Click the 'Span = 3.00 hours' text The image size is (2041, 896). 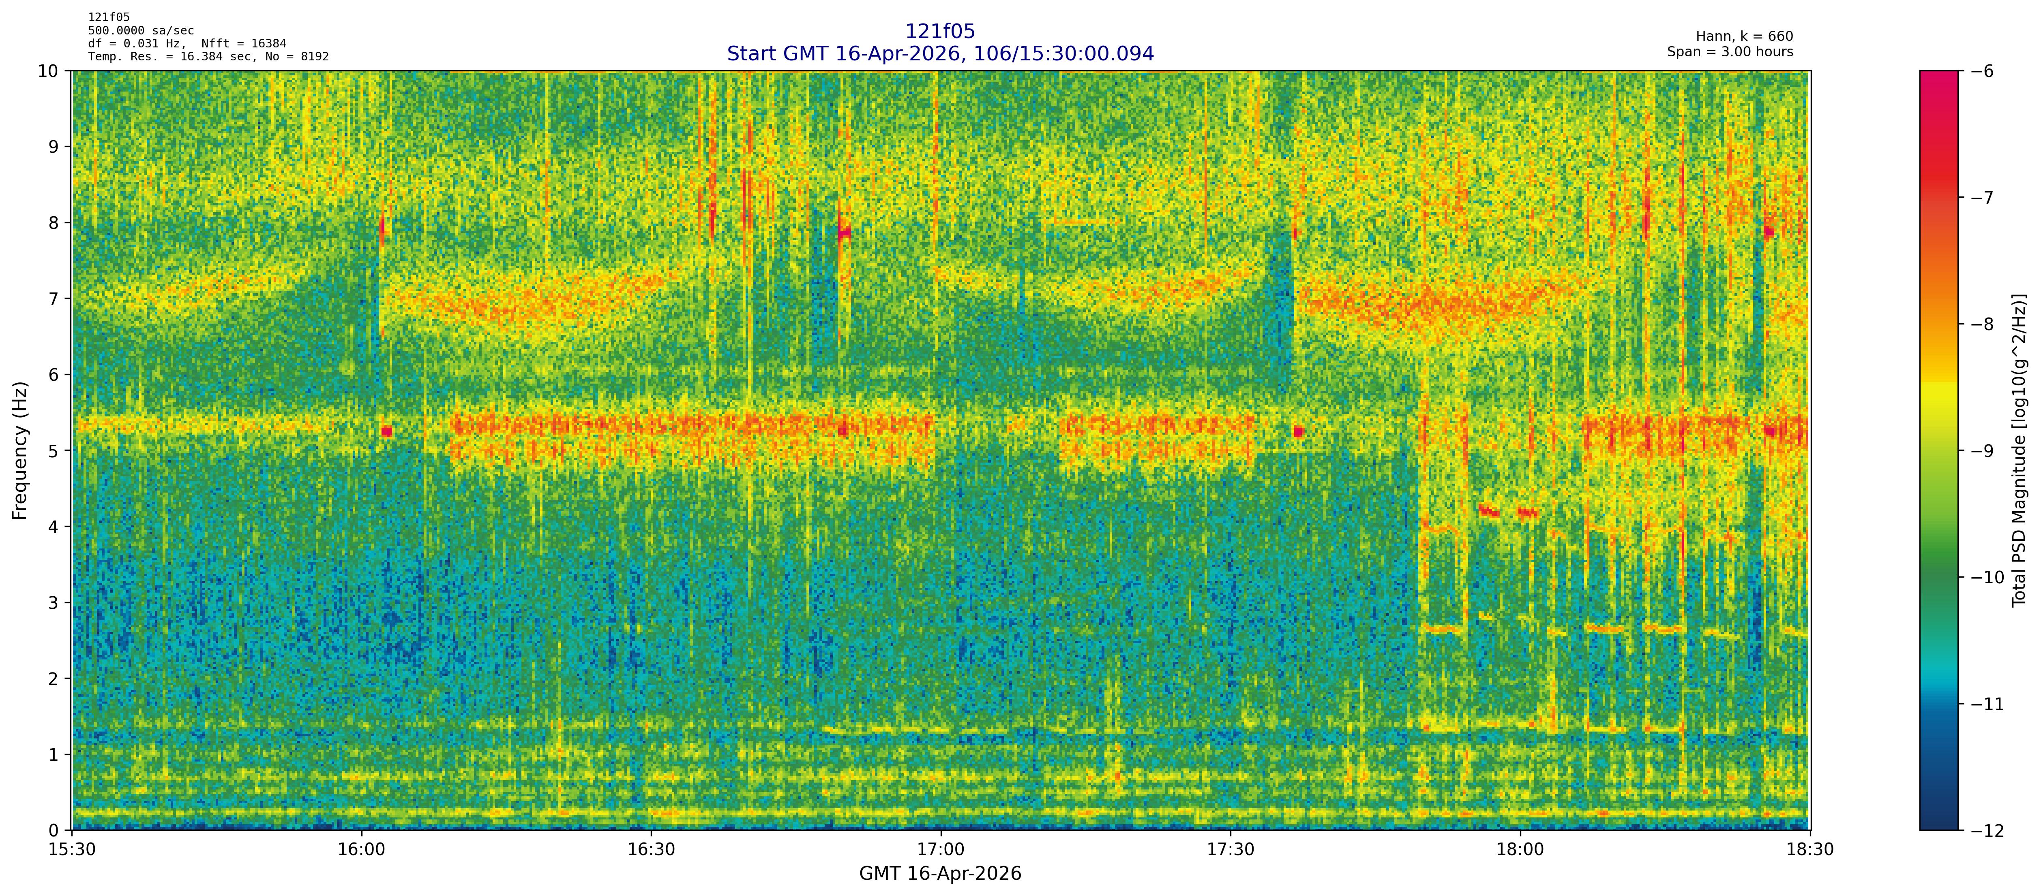(x=1730, y=51)
